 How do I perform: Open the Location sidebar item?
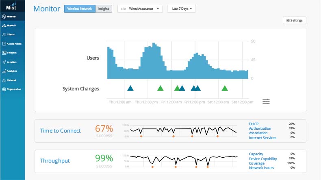pyautogui.click(x=11, y=62)
